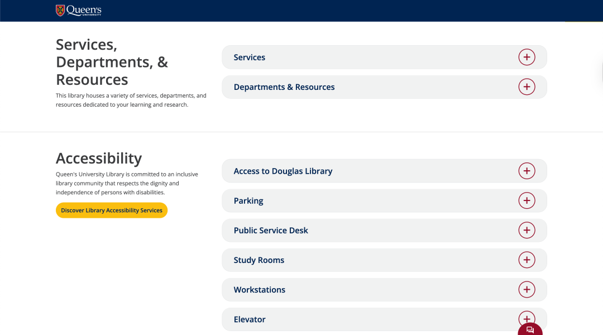The width and height of the screenshot is (603, 335).
Task: Click the plus icon beside Services
Action: point(527,57)
